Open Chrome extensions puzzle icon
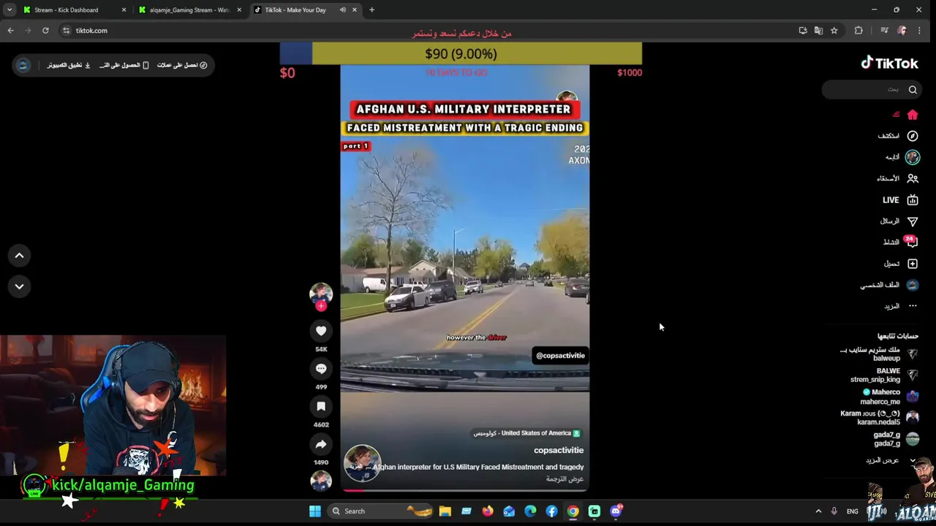The height and width of the screenshot is (526, 936). tap(858, 31)
